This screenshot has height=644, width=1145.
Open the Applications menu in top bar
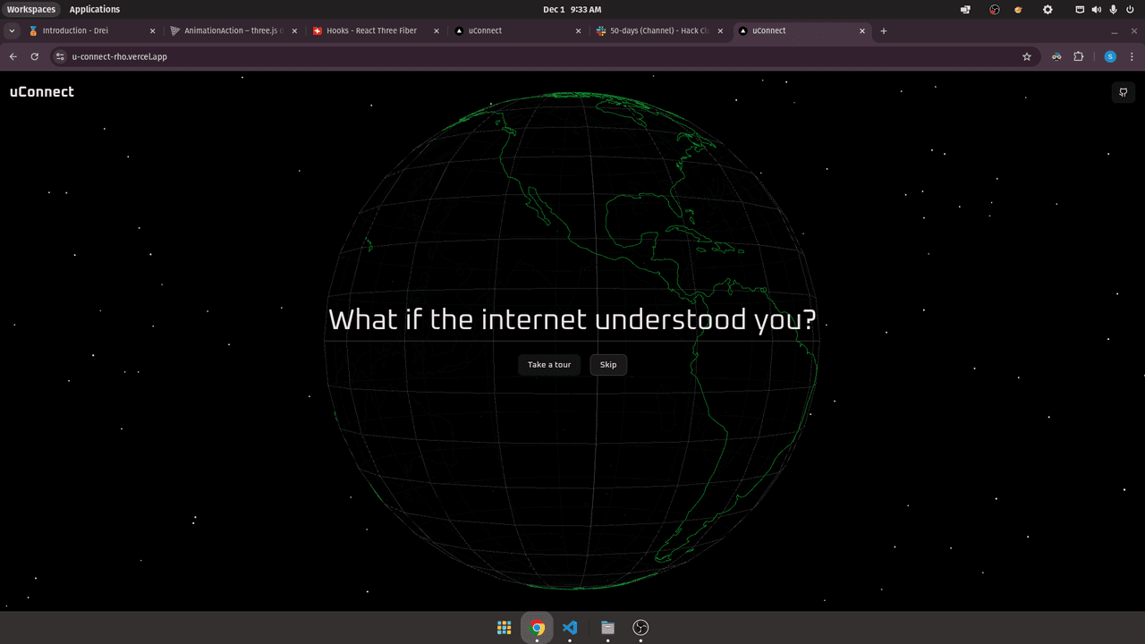pyautogui.click(x=95, y=10)
